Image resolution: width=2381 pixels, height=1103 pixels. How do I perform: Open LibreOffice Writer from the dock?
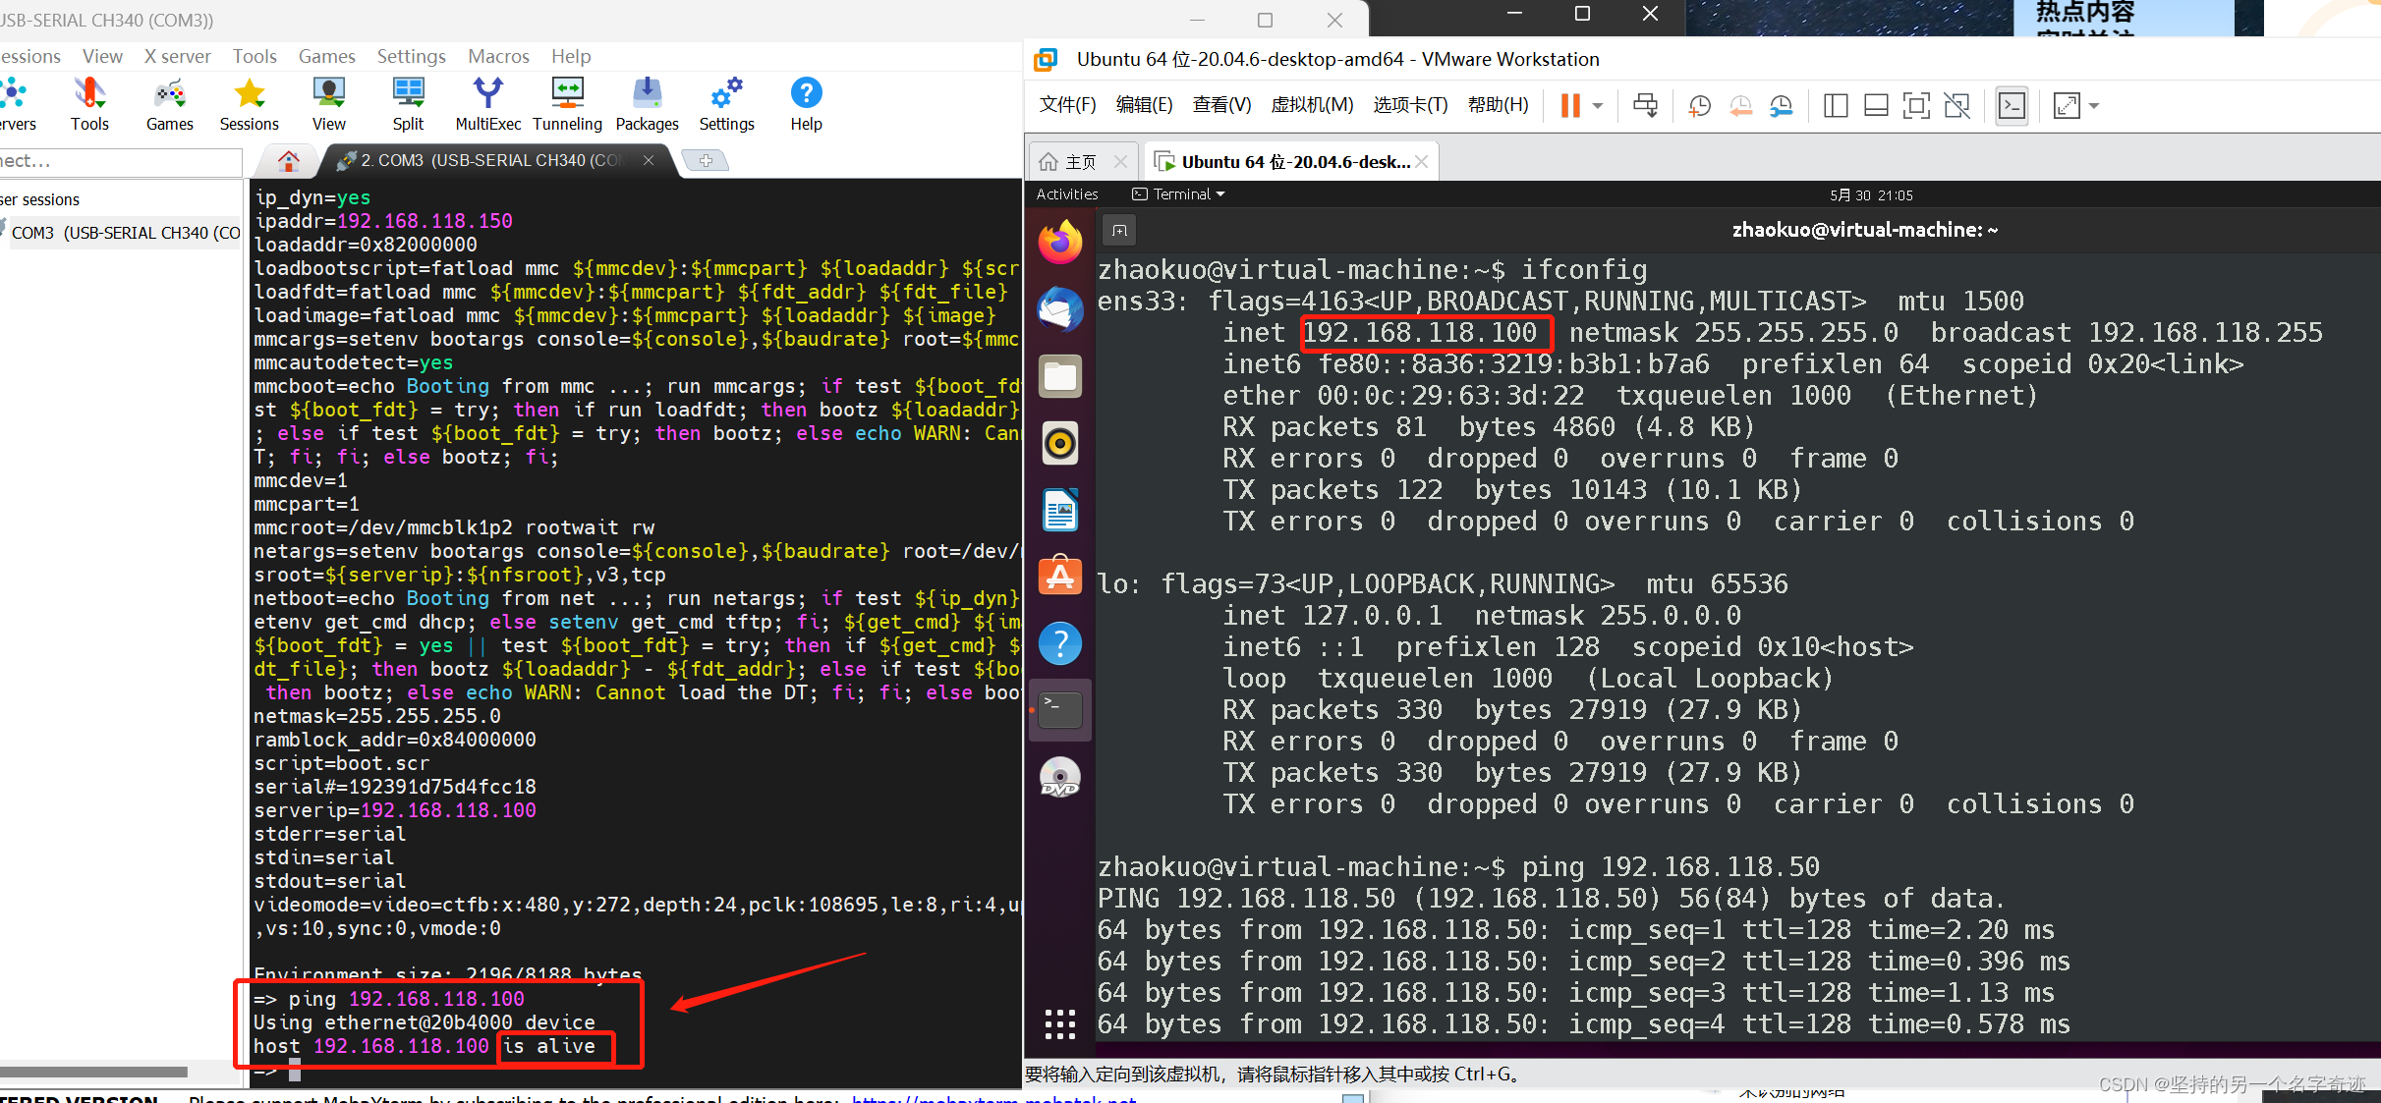[1060, 510]
